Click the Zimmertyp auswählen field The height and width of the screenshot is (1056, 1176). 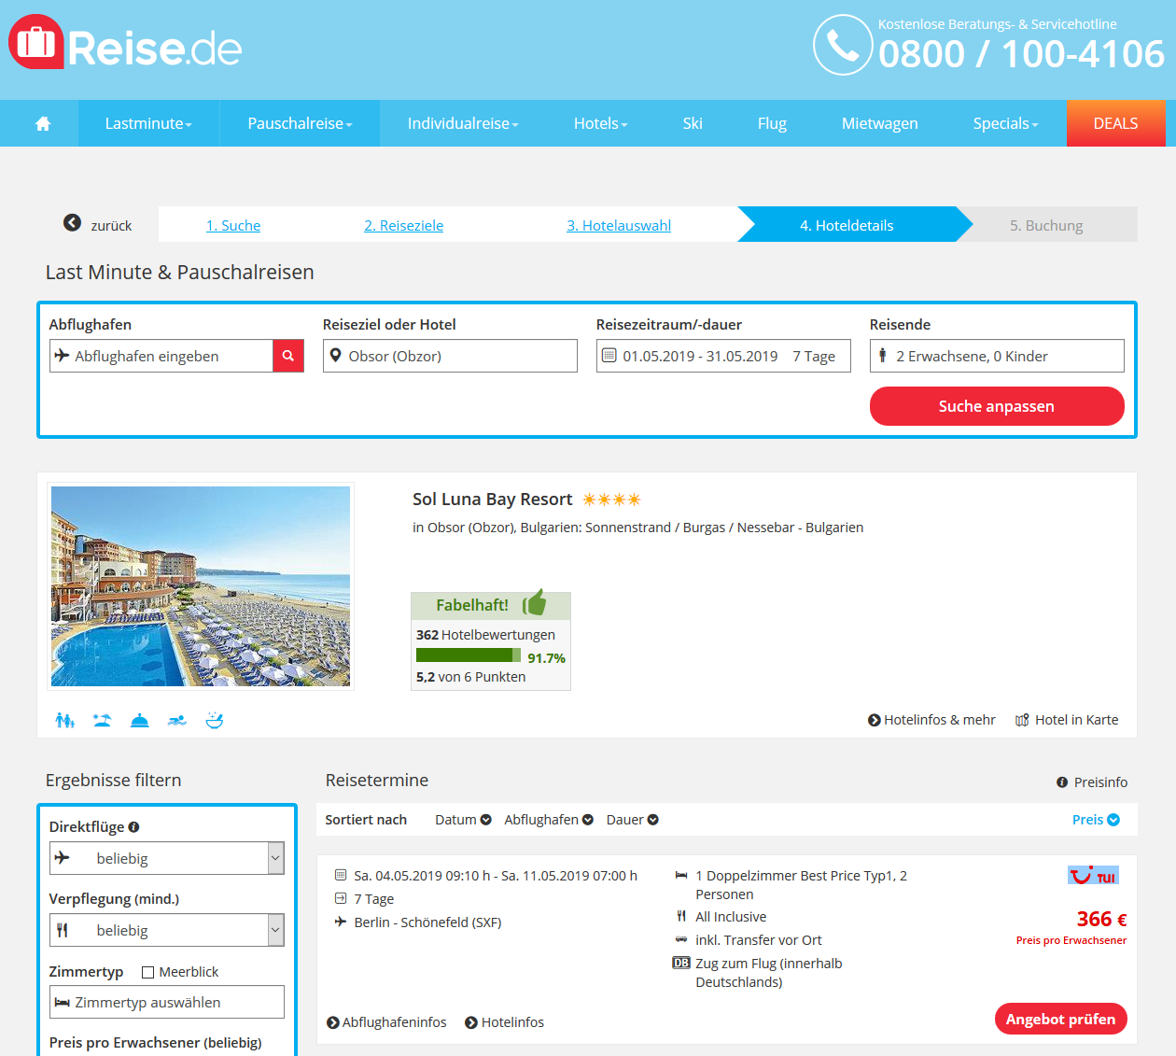pyautogui.click(x=167, y=1002)
